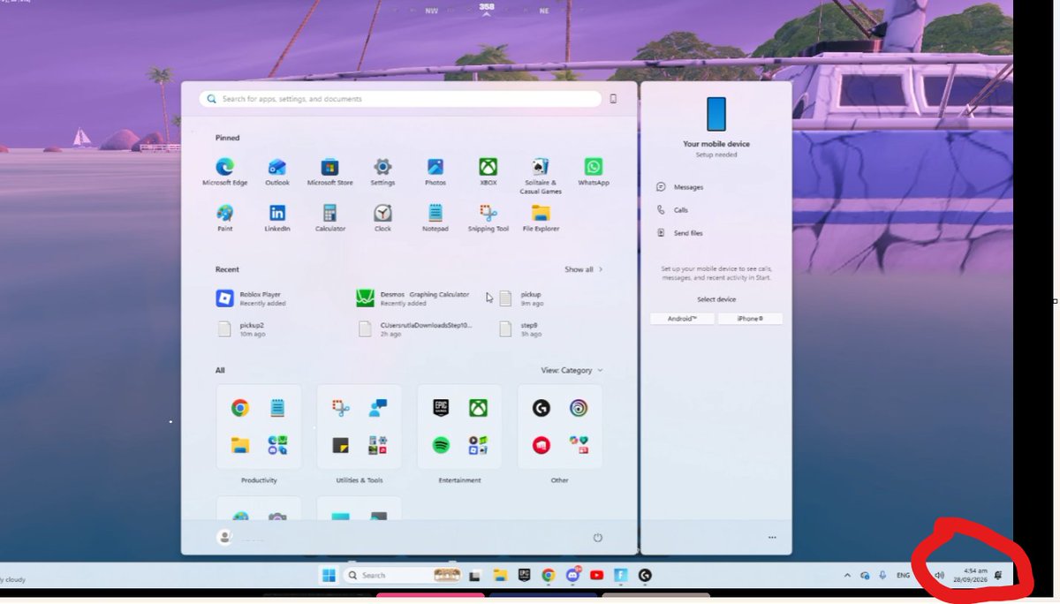
Task: Open the View: Category dropdown
Action: [572, 371]
